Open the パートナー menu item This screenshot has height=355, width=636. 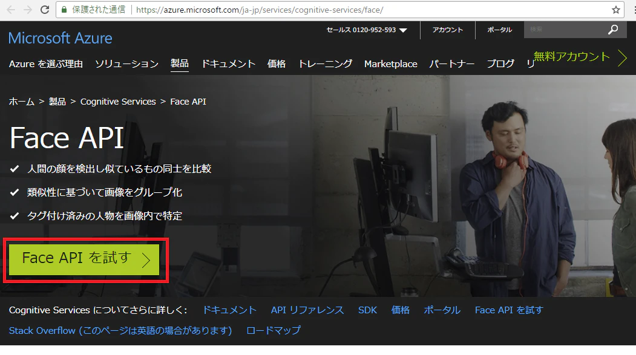pyautogui.click(x=451, y=64)
